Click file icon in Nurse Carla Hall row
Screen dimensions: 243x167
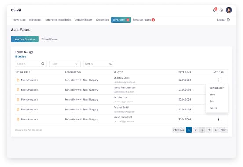[x=18, y=119]
